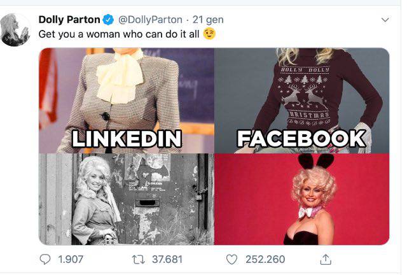The width and height of the screenshot is (407, 275).
Task: Click the 252.260 likes count
Action: point(264,259)
